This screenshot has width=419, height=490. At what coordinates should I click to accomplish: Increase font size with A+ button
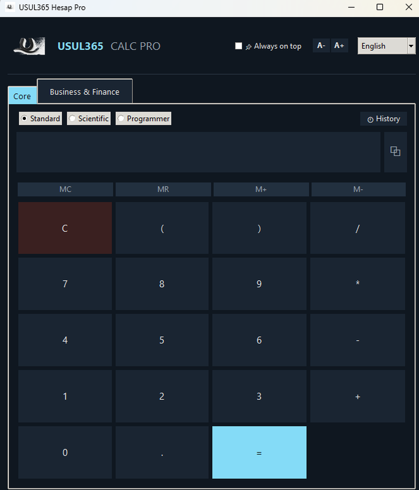pyautogui.click(x=339, y=46)
